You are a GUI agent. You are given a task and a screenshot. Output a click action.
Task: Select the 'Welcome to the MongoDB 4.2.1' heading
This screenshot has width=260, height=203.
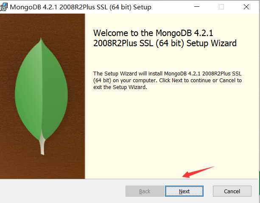coord(165,38)
